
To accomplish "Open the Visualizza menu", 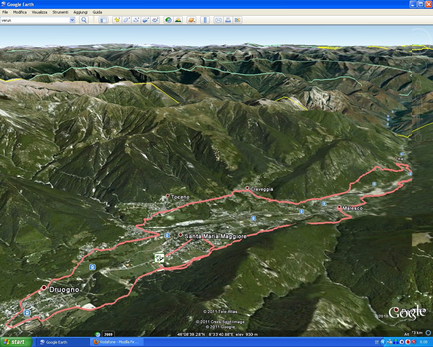I will pyautogui.click(x=40, y=12).
